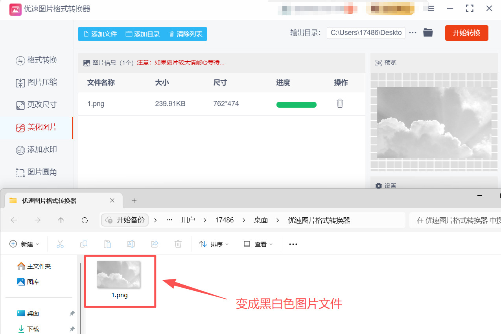Viewport: 501px width, 334px height.
Task: Open the 添加水印 watermark tool
Action: click(37, 150)
